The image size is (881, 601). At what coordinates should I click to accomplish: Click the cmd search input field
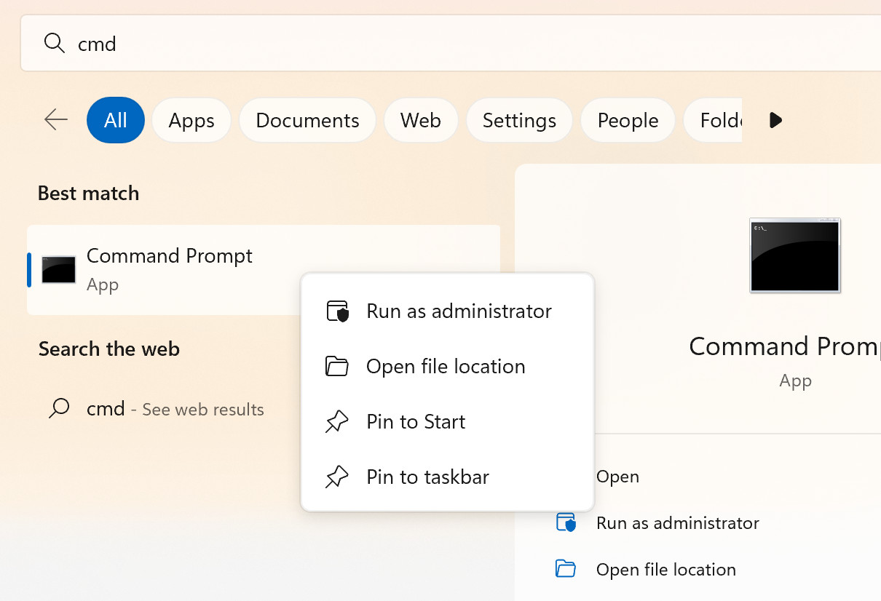pos(451,44)
